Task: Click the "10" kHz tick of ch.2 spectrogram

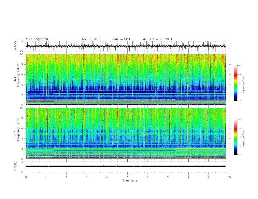Action: click(x=22, y=108)
